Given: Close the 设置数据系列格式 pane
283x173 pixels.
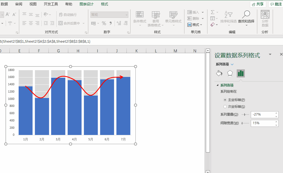Looking at the screenshot, I should click(281, 54).
